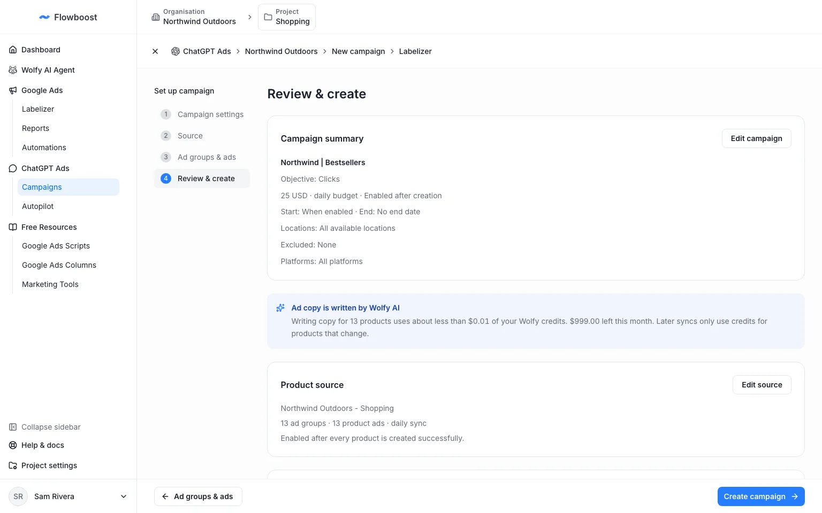This screenshot has width=822, height=513.
Task: Click the Help & docs lifebuoy icon
Action: (x=13, y=445)
